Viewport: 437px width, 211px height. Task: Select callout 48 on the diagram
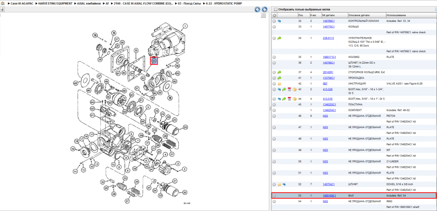pos(75,82)
